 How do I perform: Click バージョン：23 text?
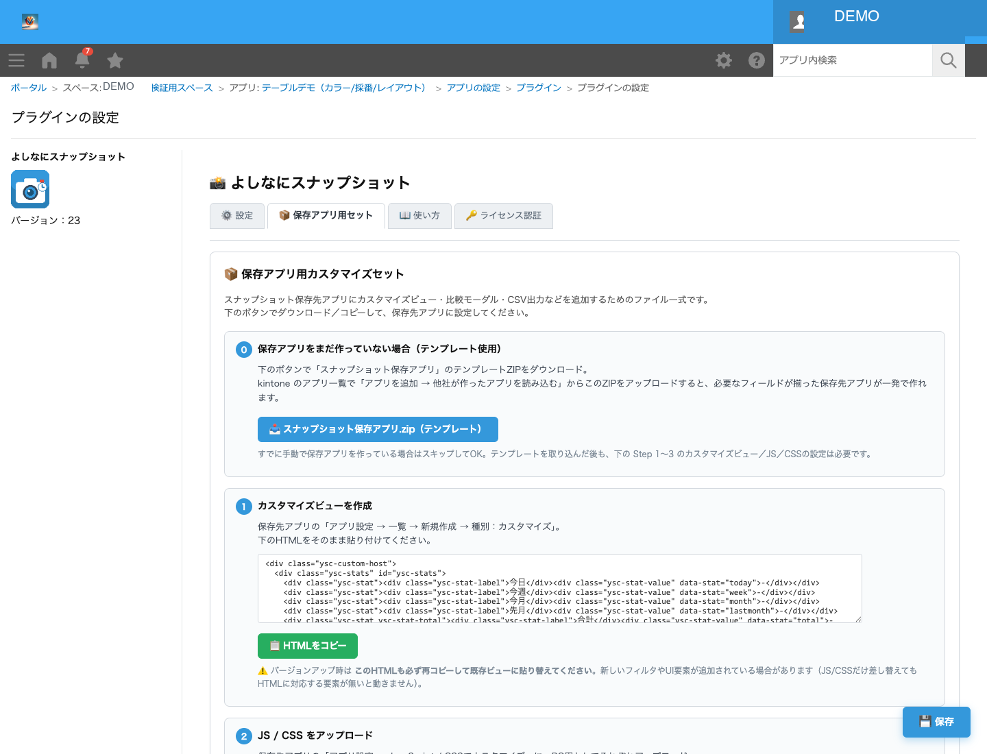point(46,221)
